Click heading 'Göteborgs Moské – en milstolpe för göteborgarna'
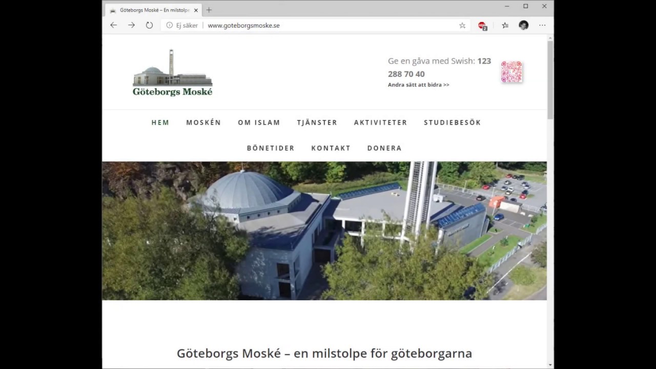 [324, 353]
